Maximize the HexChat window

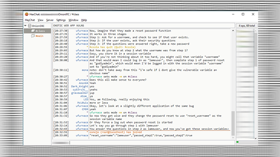click(x=243, y=14)
